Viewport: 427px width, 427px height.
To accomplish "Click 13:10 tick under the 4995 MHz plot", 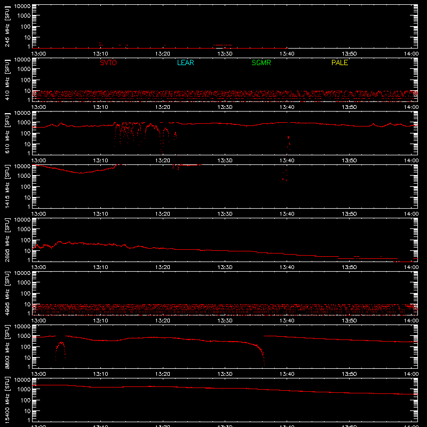I will 100,321.
